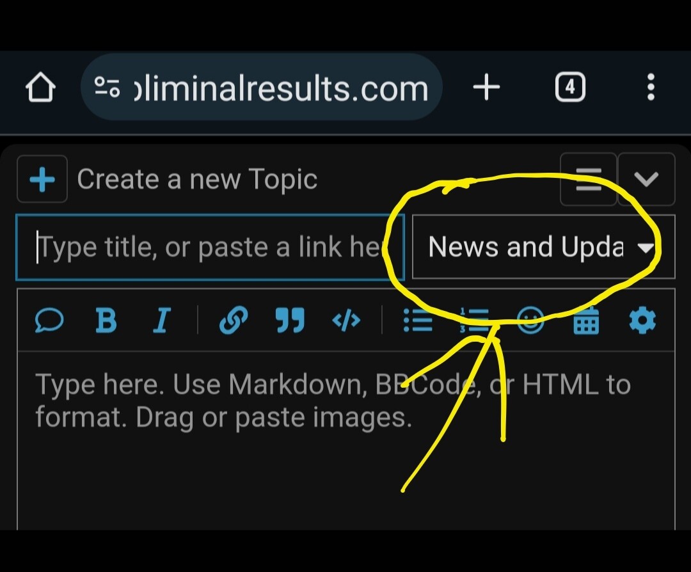The image size is (691, 572).
Task: Toggle italic formatting
Action: click(x=162, y=320)
